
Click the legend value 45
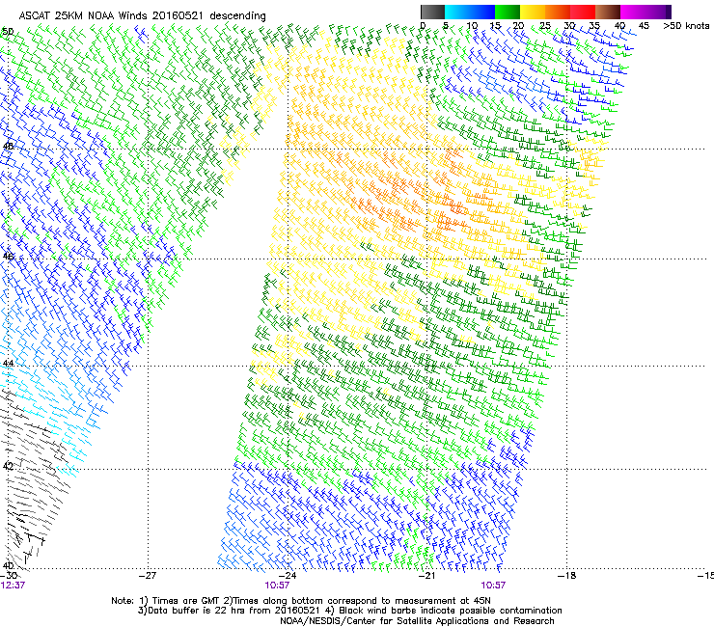[644, 25]
